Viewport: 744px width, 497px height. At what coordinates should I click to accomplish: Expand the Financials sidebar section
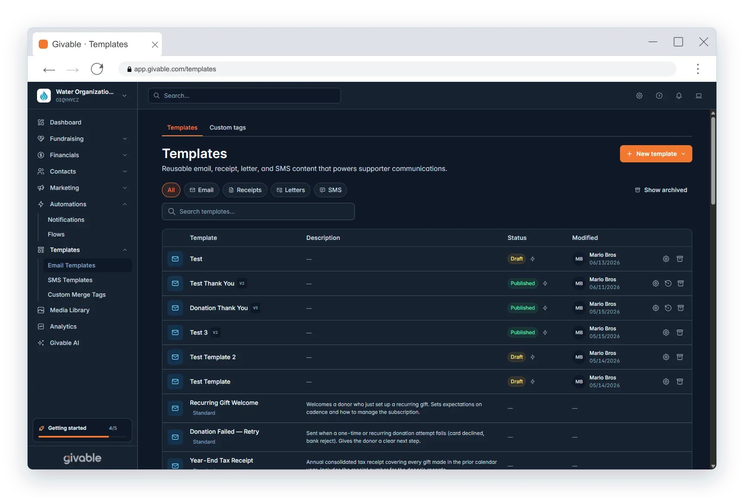125,155
